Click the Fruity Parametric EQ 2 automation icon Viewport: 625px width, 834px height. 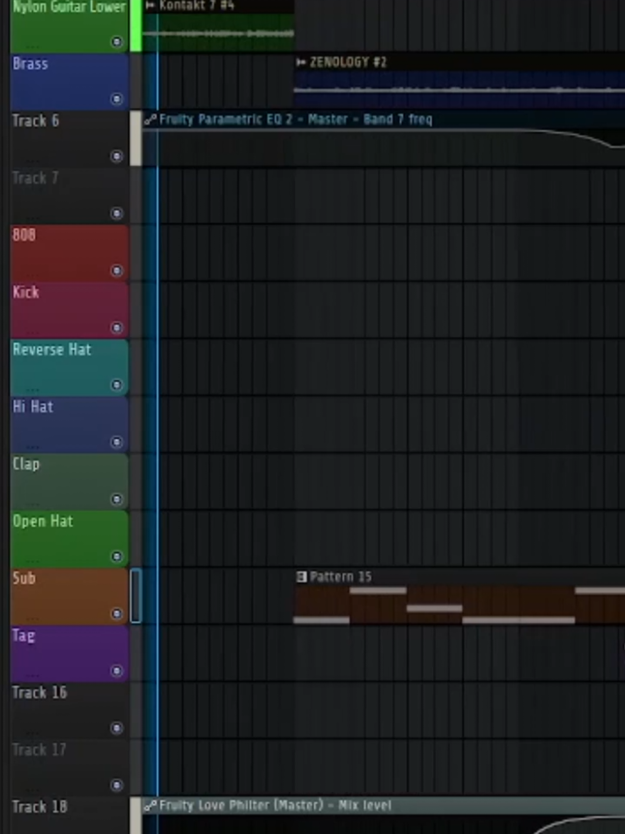point(150,120)
